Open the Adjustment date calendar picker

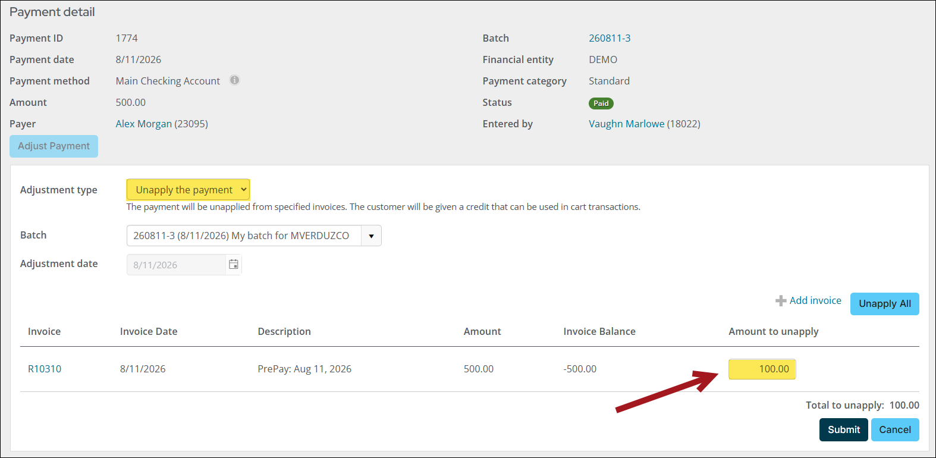click(x=234, y=265)
